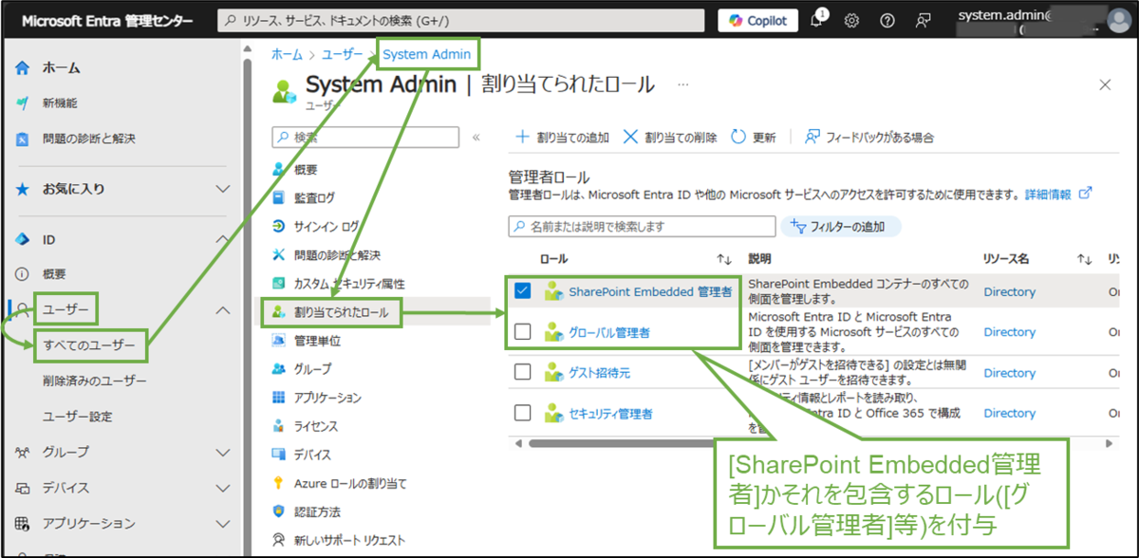
Task: Click the ユーザー breadcrumb link
Action: point(341,55)
